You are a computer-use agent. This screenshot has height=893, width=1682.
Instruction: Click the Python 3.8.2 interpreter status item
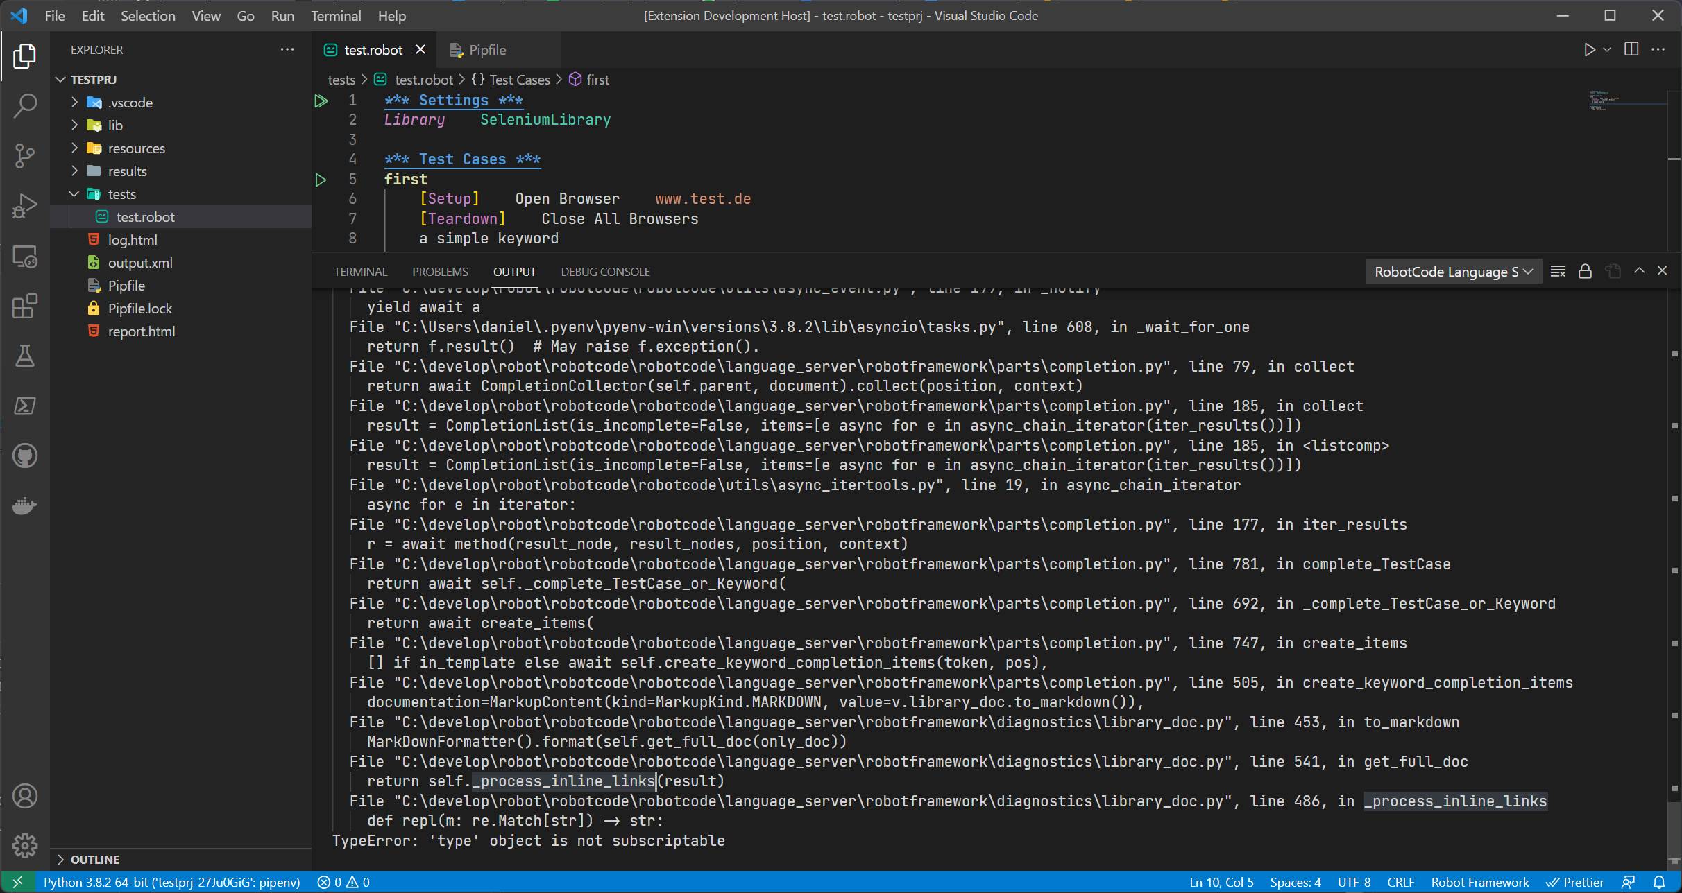(x=171, y=882)
